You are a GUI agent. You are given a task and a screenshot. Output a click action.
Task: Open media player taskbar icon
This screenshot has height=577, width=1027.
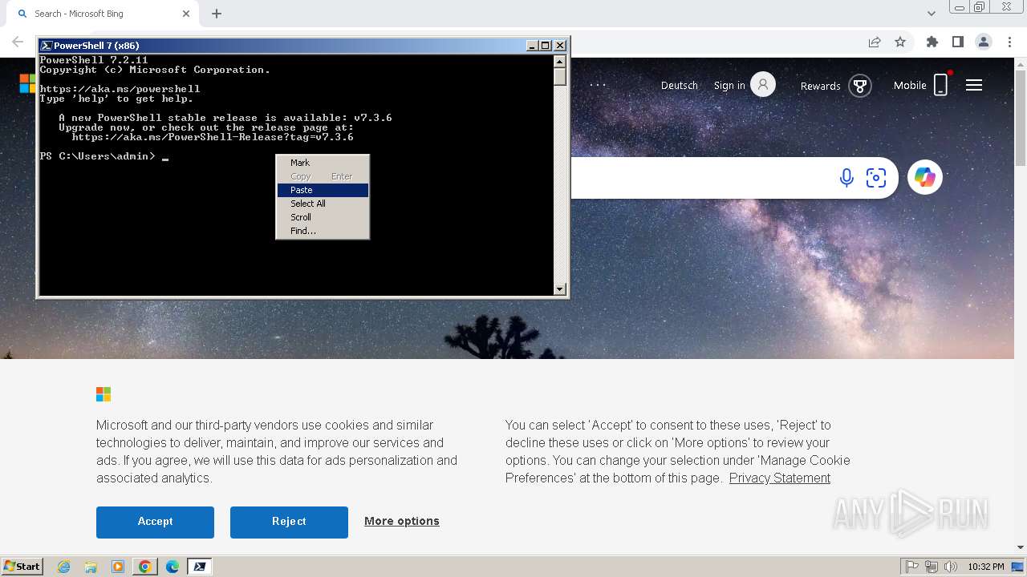[x=118, y=567]
